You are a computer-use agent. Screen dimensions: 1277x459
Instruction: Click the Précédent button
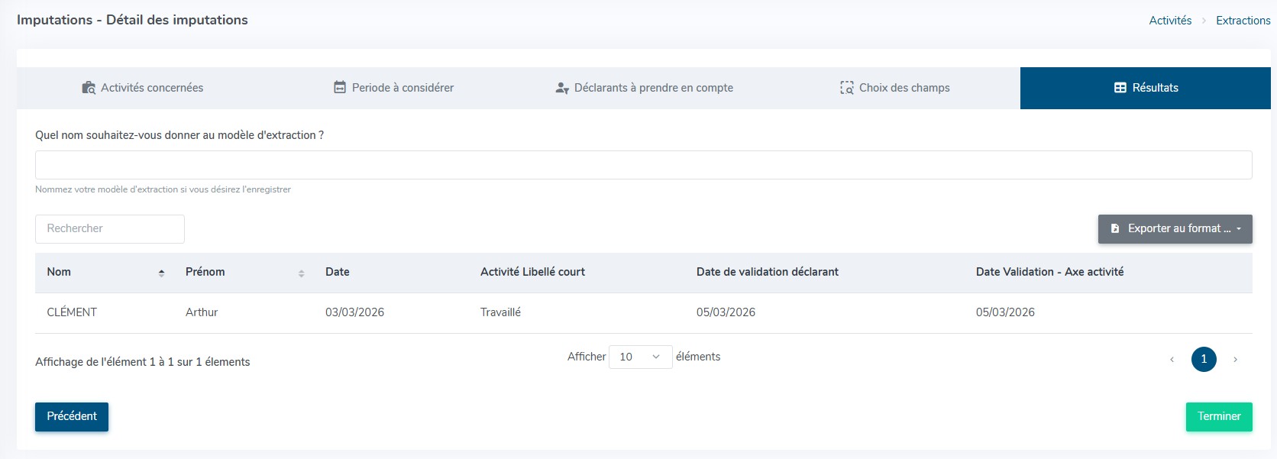pos(72,416)
